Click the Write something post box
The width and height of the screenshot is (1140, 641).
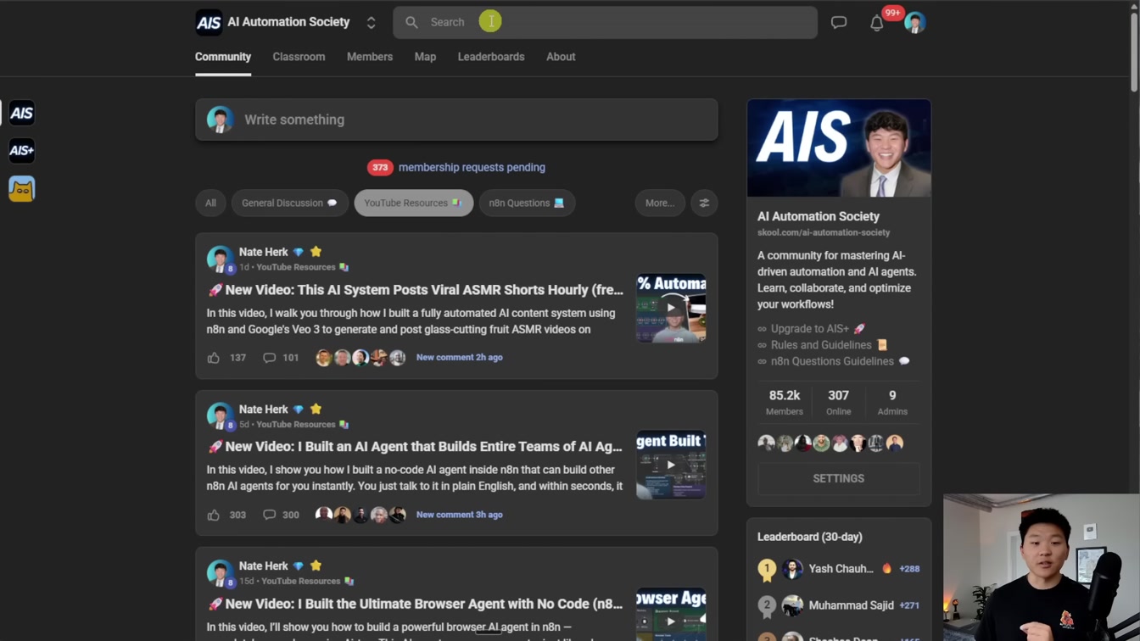pyautogui.click(x=456, y=120)
